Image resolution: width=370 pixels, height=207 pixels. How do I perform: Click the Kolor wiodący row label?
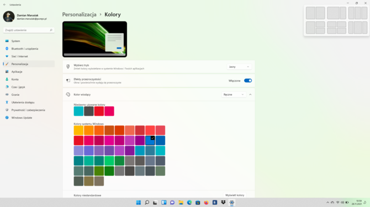click(82, 95)
